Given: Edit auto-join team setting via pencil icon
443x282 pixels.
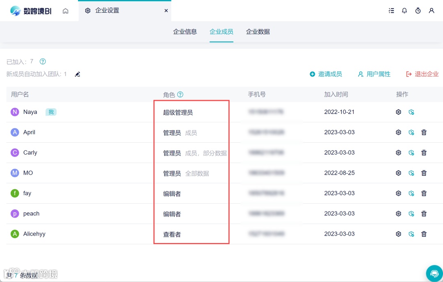Looking at the screenshot, I should [78, 74].
